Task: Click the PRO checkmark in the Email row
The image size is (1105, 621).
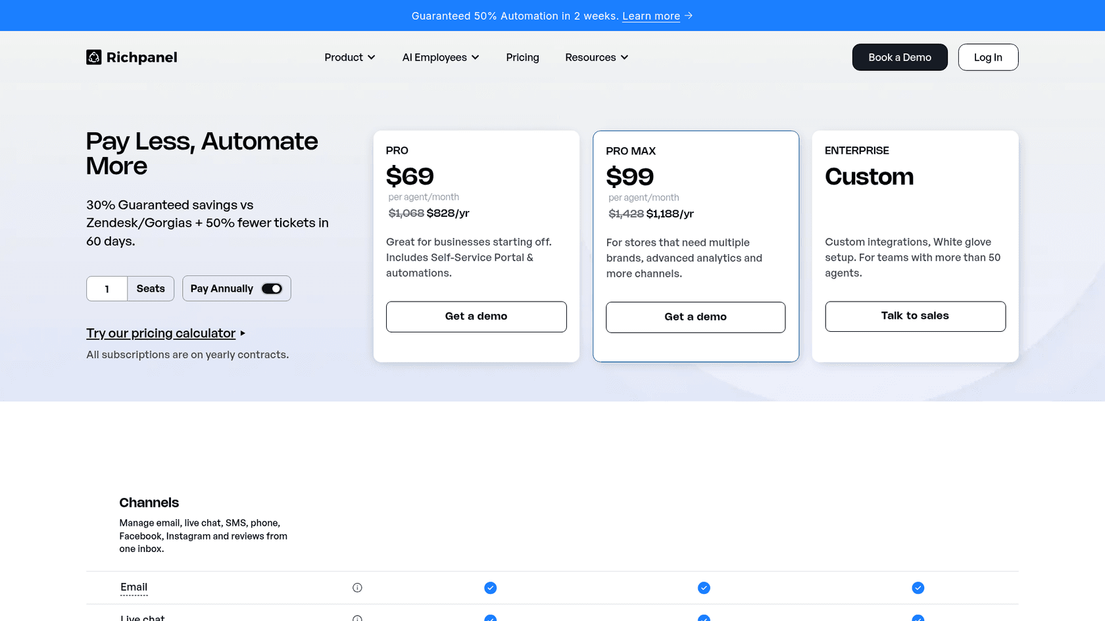Action: 491,587
